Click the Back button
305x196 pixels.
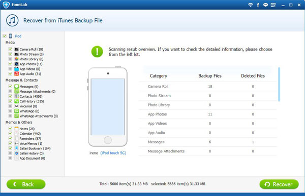coord(26,184)
